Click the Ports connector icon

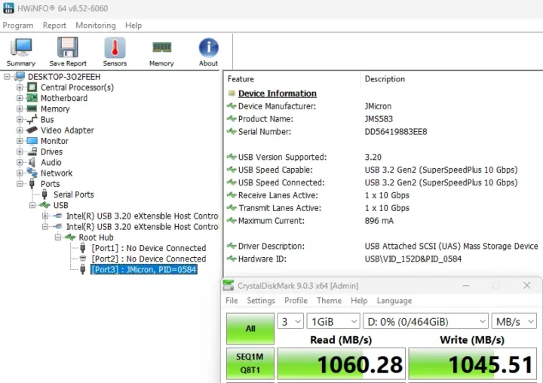tap(32, 183)
